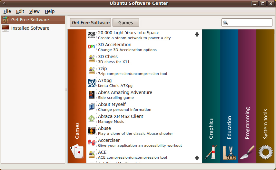Click "Kenta Cho's A7Xpg" description
The height and width of the screenshot is (170, 276).
115,86
